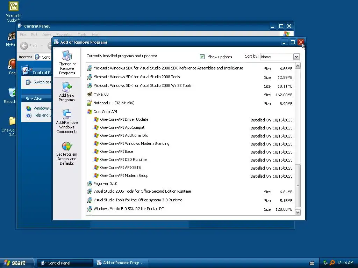Click the Pego ver 0.10 installer icon
This screenshot has width=358, height=268.
click(89, 184)
